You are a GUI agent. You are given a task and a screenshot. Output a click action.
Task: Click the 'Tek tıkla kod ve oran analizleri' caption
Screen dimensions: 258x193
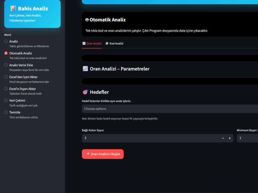click(x=28, y=58)
